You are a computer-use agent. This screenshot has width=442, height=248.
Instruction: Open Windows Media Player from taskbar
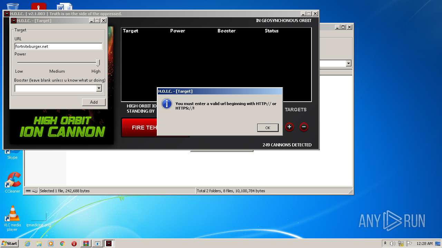51,244
